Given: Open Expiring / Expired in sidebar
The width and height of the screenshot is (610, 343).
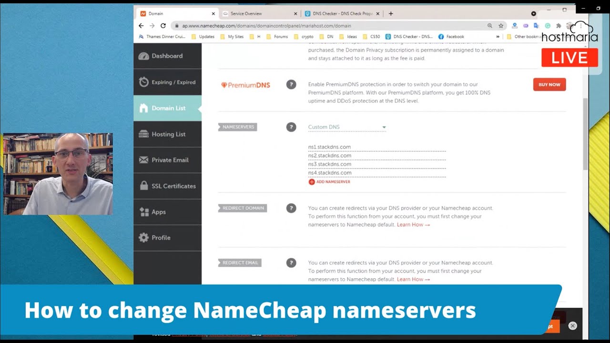Looking at the screenshot, I should click(167, 82).
